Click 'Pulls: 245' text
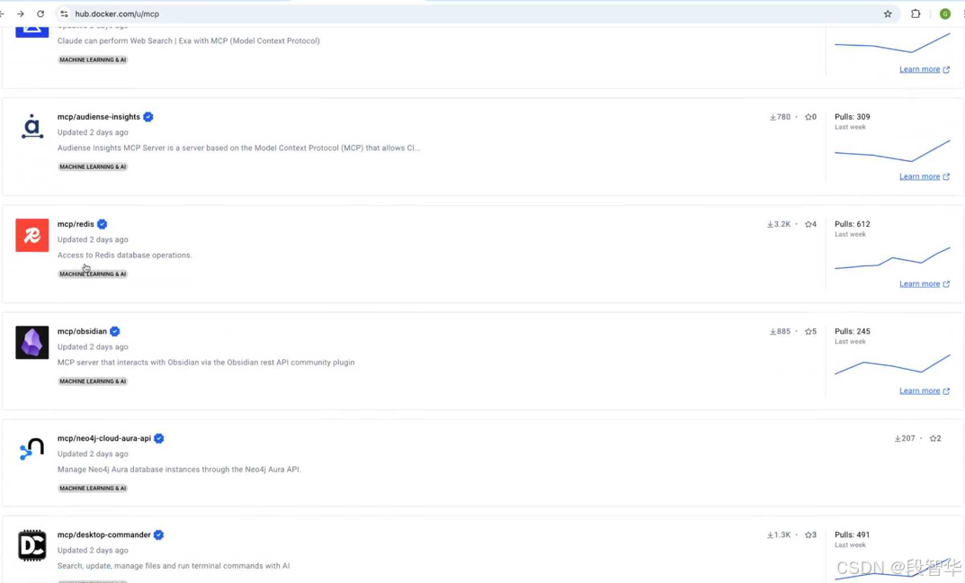The image size is (965, 583). 853,331
